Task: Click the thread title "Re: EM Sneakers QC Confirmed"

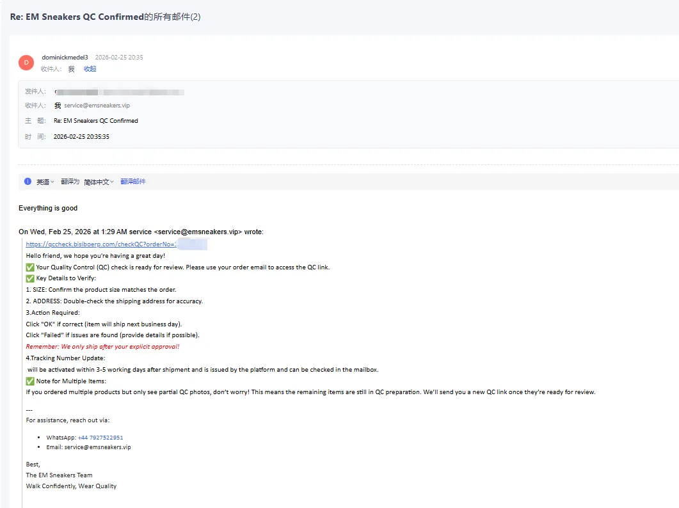Action: point(76,17)
